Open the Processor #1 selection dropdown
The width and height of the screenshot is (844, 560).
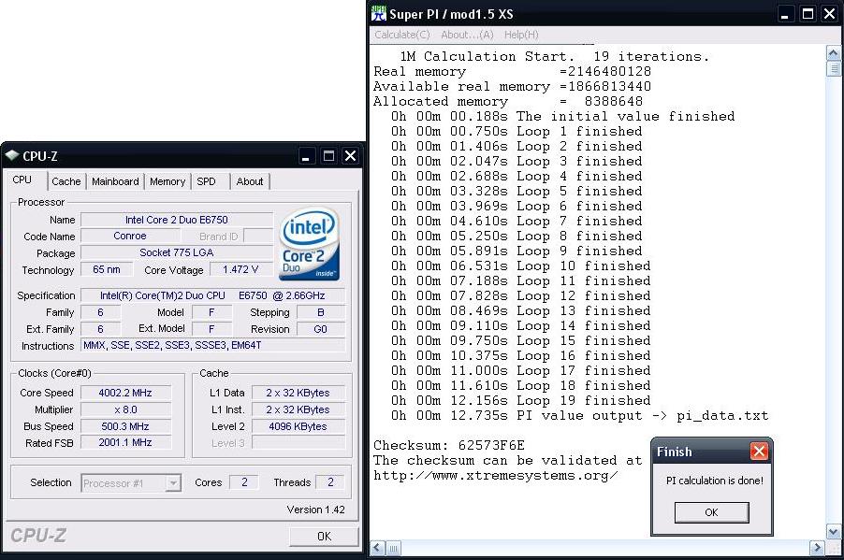(x=173, y=483)
